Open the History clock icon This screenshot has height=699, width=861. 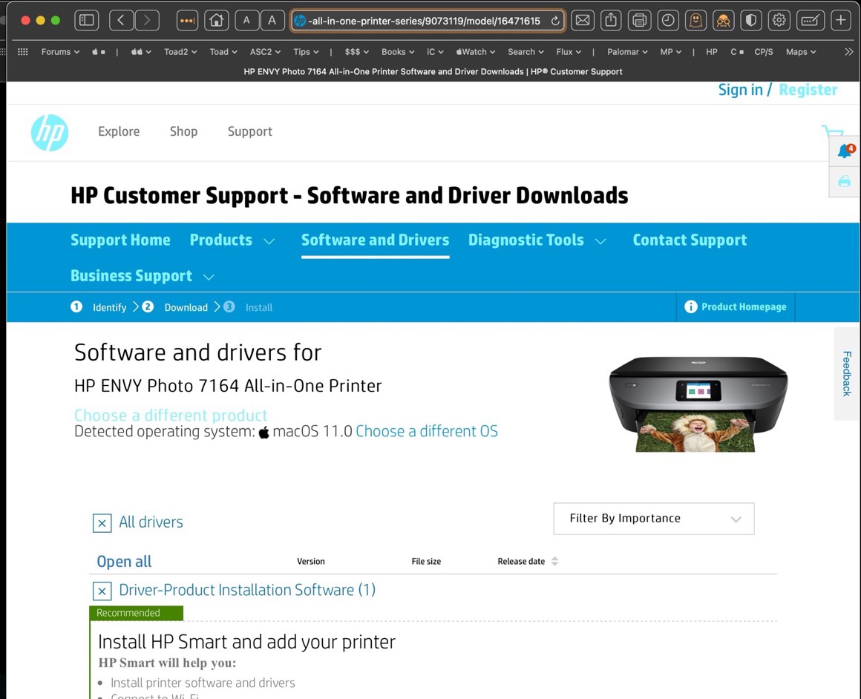tap(668, 21)
